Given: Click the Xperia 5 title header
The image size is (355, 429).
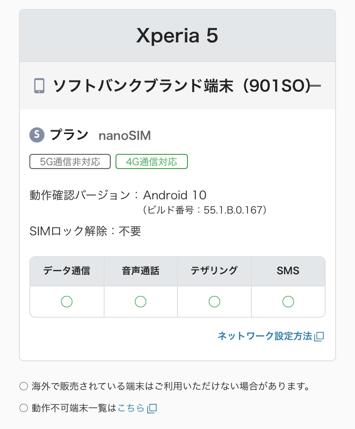Looking at the screenshot, I should [177, 36].
